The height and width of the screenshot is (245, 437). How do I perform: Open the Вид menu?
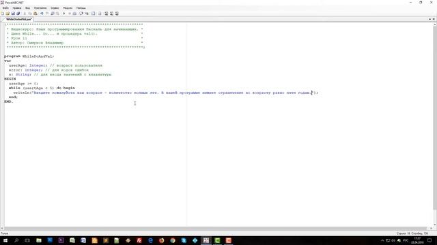pyautogui.click(x=27, y=8)
